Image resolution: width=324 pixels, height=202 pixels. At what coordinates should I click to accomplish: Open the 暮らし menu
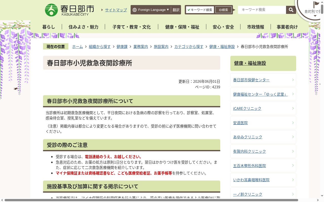[x=49, y=27]
